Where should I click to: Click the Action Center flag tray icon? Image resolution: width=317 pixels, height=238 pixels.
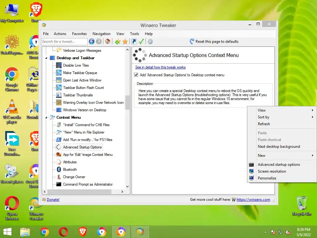(x=273, y=232)
